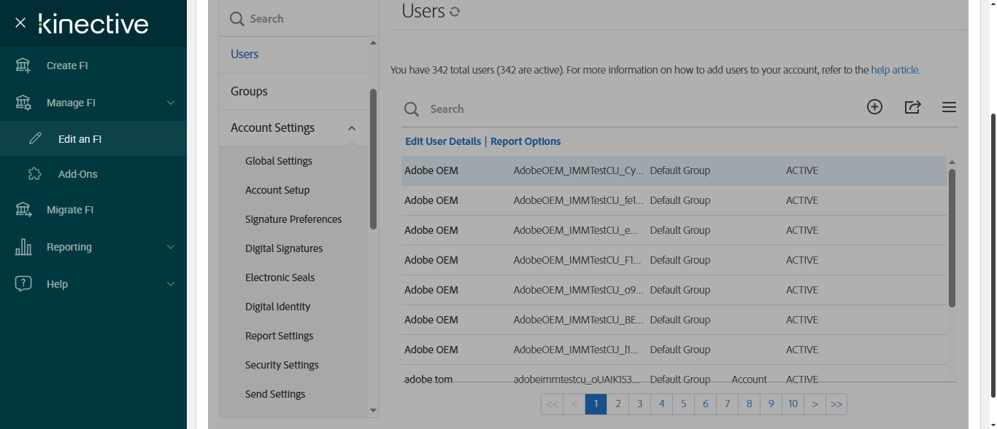997x429 pixels.
Task: Click the export users icon
Action: [x=912, y=107]
